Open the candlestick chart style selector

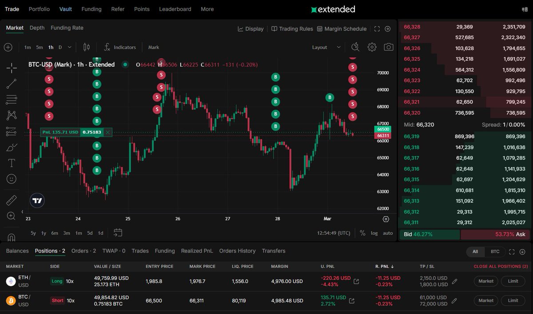tap(87, 47)
